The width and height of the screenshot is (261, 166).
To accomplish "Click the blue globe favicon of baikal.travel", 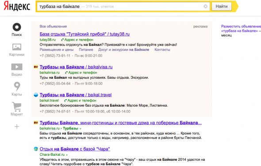I will click(36, 95).
